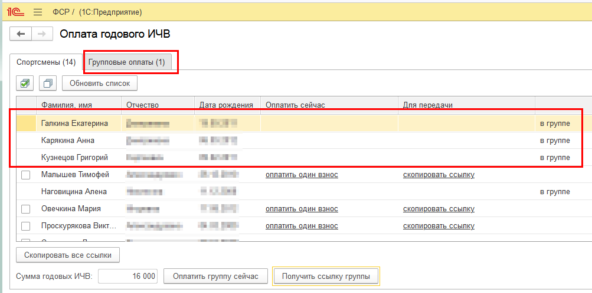
Task: Go forward with the right arrow
Action: point(41,34)
